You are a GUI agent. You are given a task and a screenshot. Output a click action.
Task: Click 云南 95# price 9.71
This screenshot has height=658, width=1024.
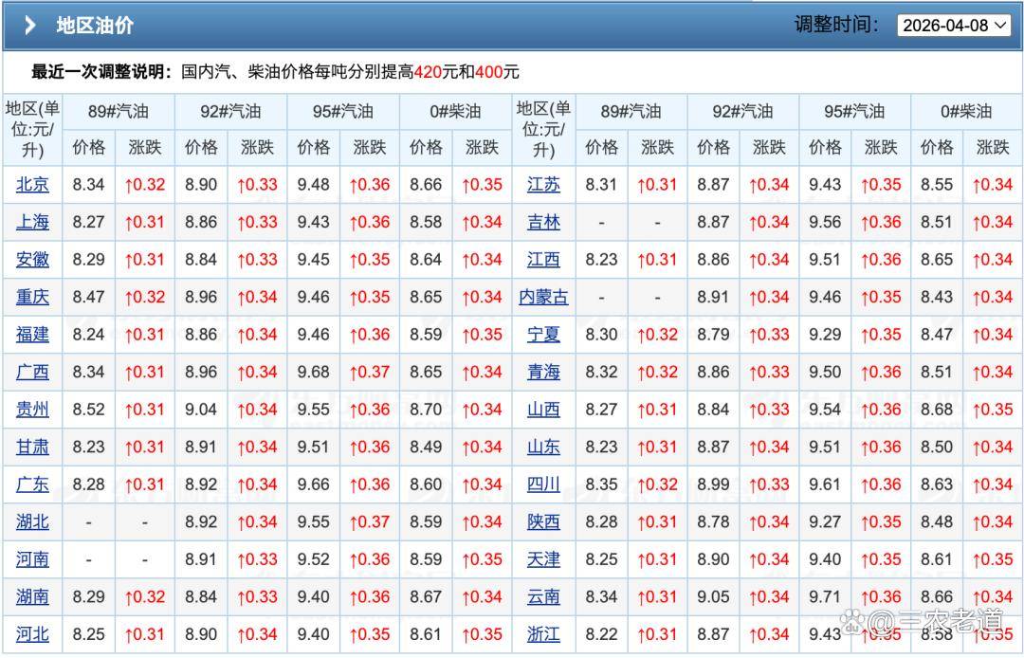(x=825, y=596)
